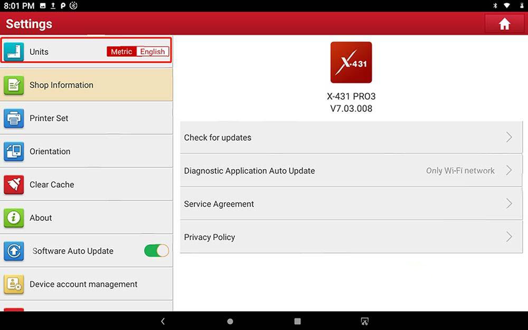Click the Only Wi-Fi network value
The height and width of the screenshot is (330, 528).
(460, 171)
